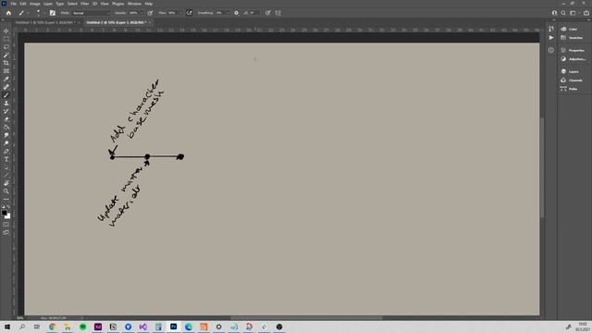Click the white background color swatch
Screen dimensions: 592x333
(x=8, y=216)
